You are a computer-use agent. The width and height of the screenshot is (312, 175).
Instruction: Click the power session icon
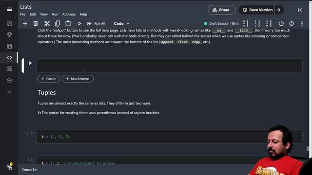coord(281,24)
